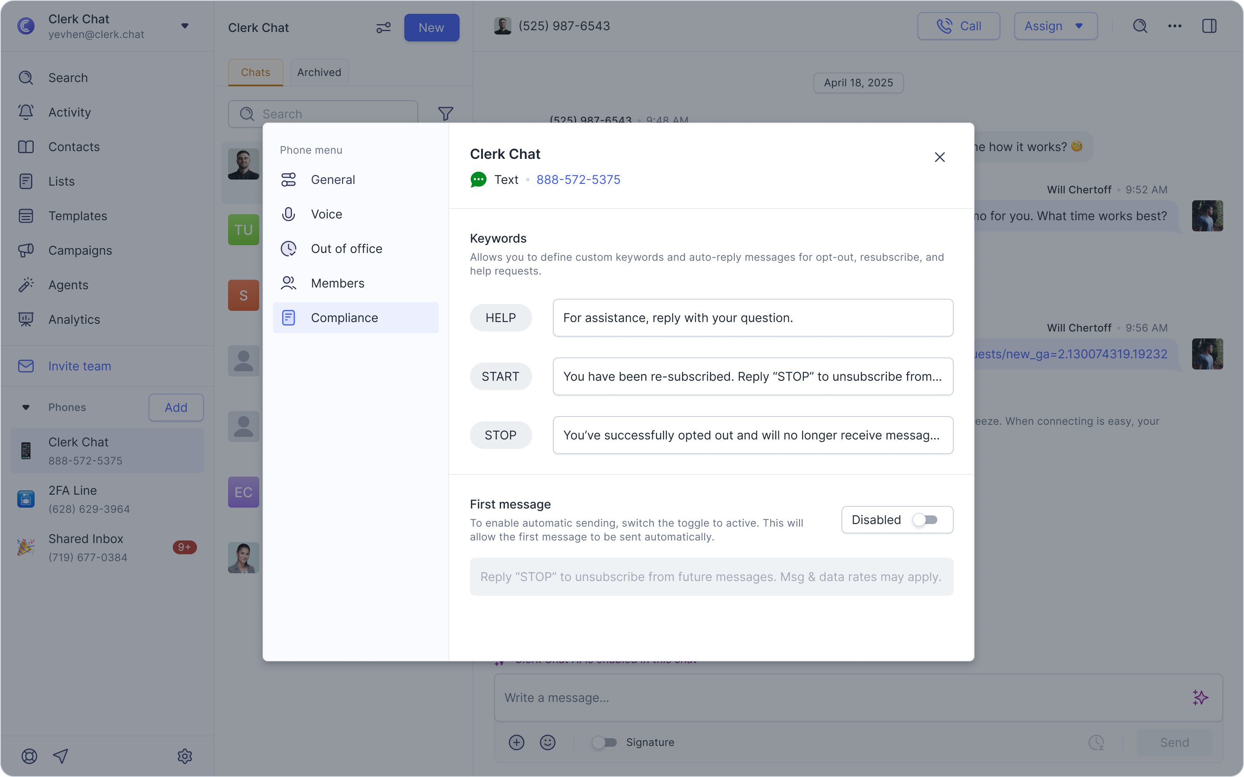Click the conversation search magnifier icon
Image resolution: width=1244 pixels, height=777 pixels.
pos(1139,26)
